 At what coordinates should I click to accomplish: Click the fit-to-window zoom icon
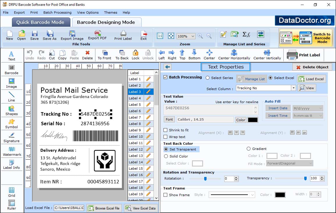click(x=171, y=36)
